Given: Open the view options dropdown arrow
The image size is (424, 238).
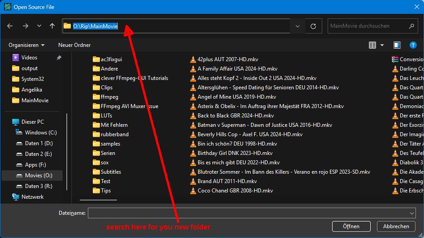Looking at the screenshot, I should (382, 45).
